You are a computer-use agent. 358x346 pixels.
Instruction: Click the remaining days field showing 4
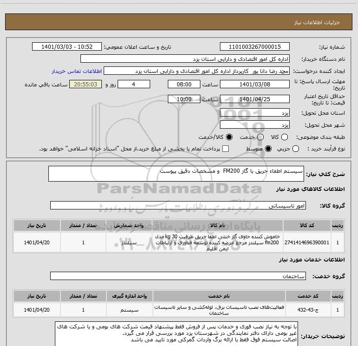click(134, 84)
